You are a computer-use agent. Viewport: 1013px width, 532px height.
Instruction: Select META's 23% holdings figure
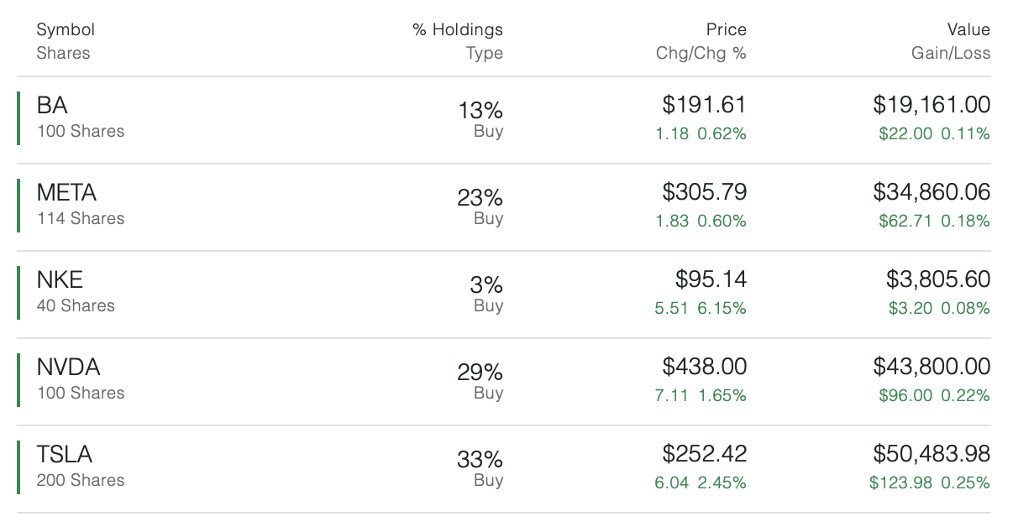click(480, 198)
